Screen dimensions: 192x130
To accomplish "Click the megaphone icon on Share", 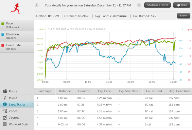I will tap(178, 5).
